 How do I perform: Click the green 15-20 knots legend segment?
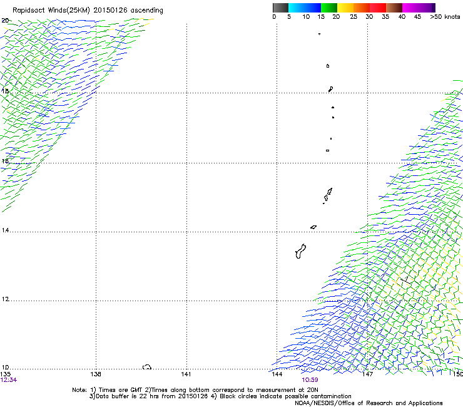tap(329, 8)
